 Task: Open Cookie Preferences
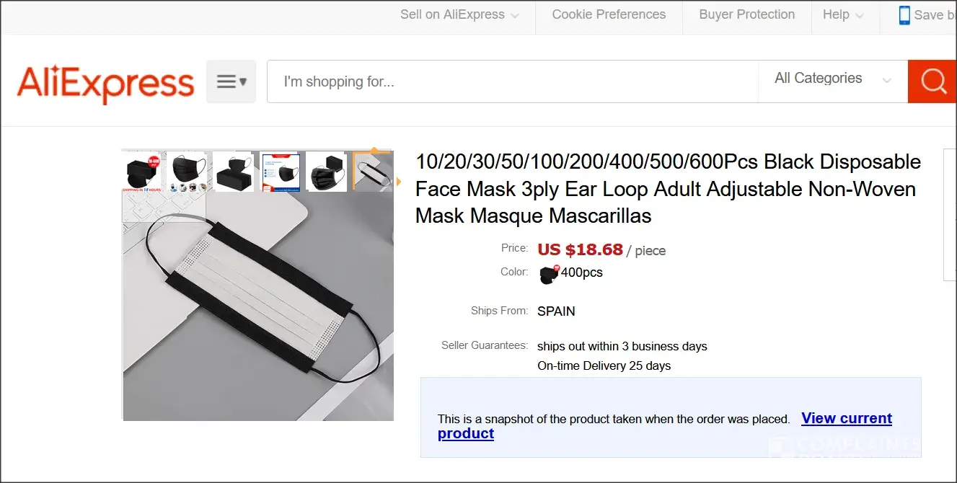point(609,15)
